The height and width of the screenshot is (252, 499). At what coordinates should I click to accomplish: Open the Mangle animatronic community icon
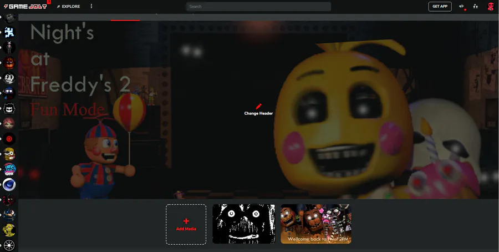pos(9,47)
